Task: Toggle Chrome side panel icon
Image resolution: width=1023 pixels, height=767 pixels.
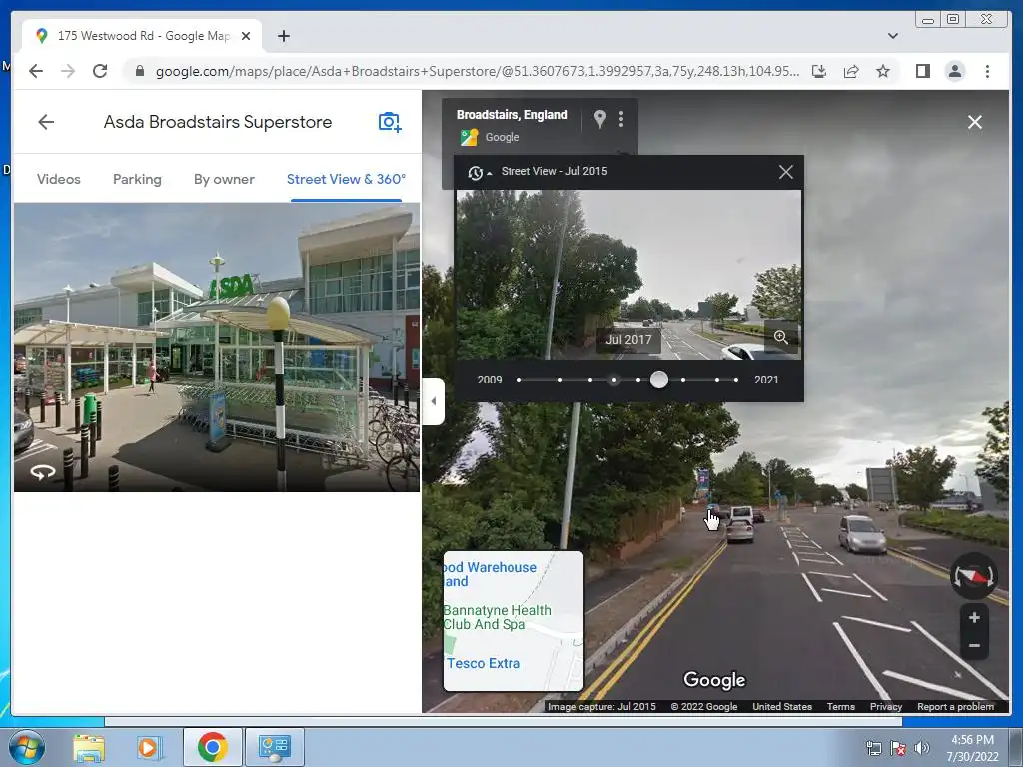Action: click(x=922, y=71)
